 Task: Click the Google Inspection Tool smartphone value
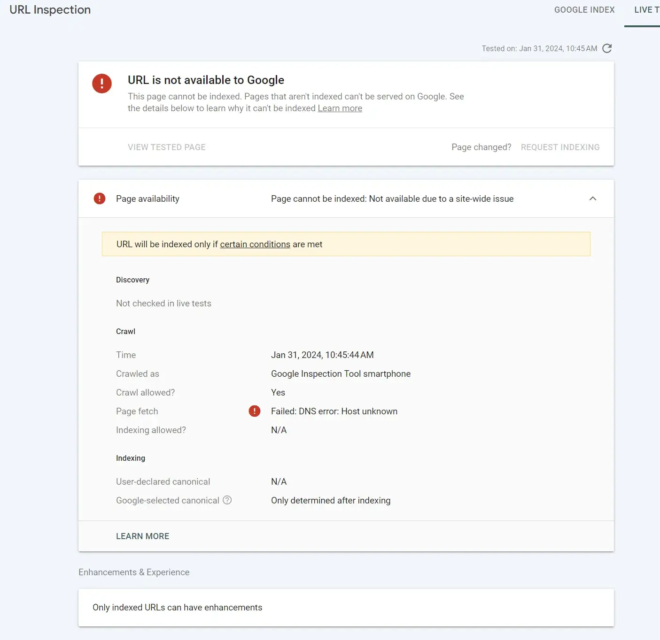pos(341,374)
